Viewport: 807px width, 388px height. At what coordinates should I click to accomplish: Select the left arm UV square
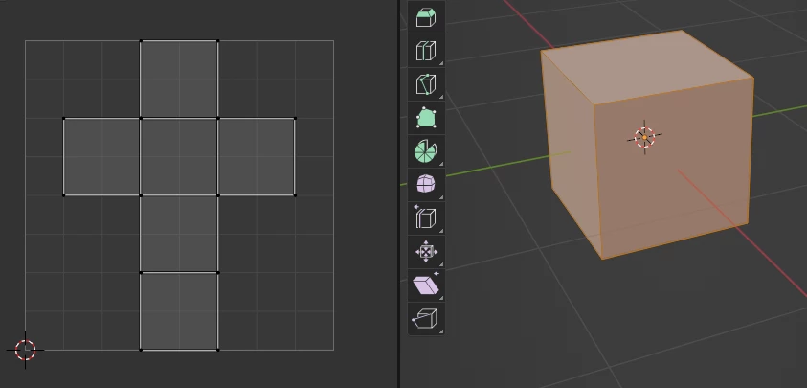pos(101,157)
